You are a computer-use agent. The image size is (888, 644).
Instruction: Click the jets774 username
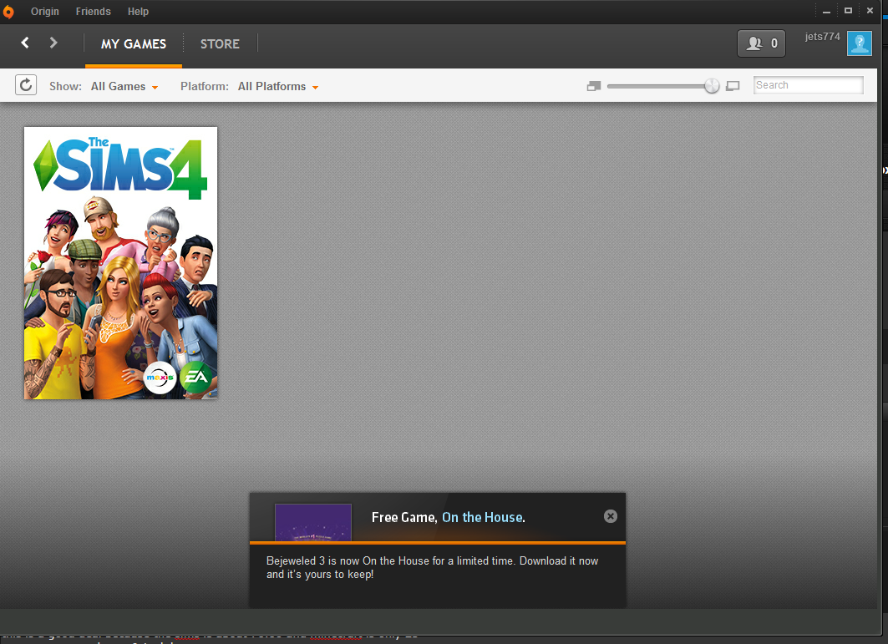click(x=822, y=37)
